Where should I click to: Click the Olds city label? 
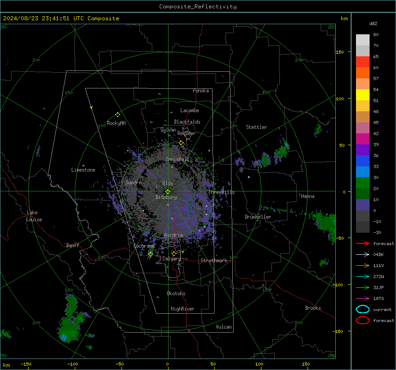168,183
